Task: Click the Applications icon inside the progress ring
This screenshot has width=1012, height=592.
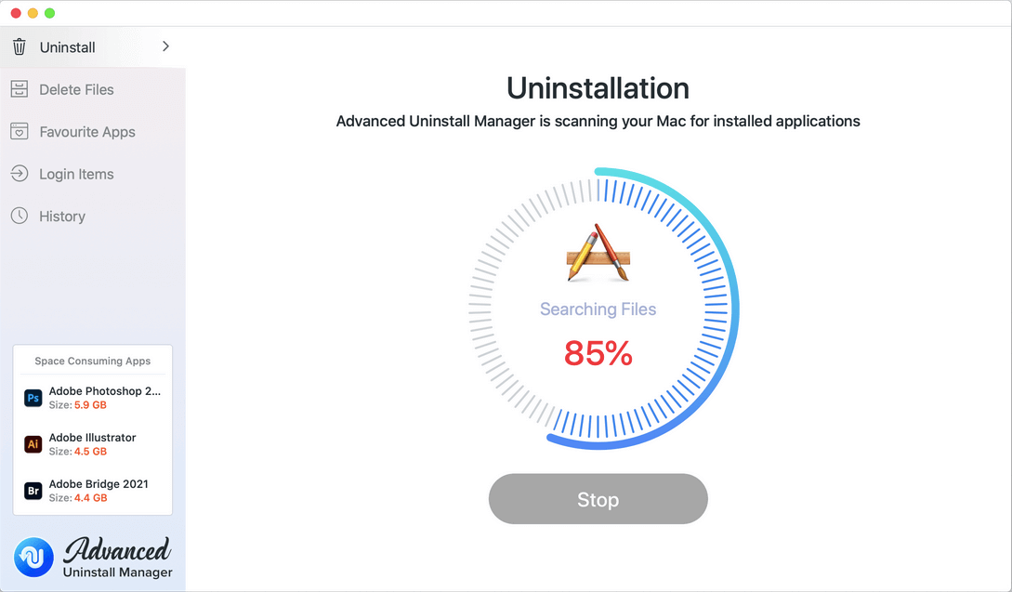Action: [598, 252]
